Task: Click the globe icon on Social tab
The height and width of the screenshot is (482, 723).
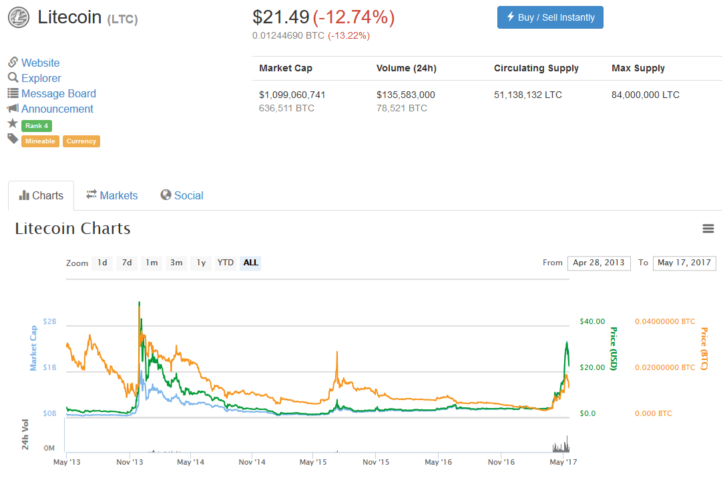Action: coord(166,195)
